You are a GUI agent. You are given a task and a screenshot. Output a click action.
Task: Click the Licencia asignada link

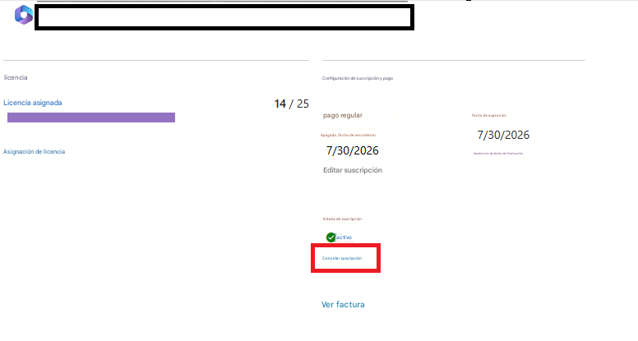(33, 103)
